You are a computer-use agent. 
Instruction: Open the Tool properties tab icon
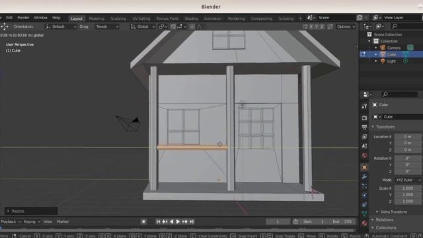[x=364, y=106]
